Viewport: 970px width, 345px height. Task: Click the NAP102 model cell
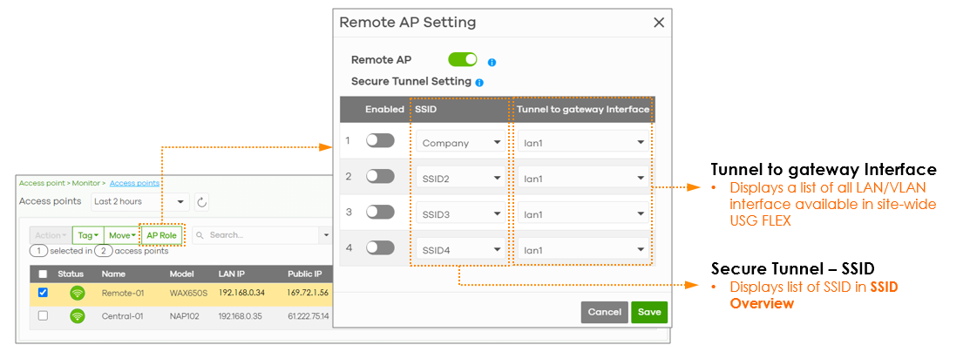coord(185,316)
